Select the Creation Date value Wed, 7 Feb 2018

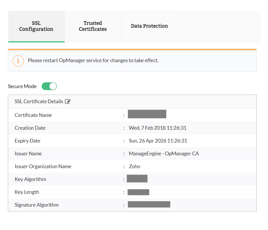[x=157, y=128]
